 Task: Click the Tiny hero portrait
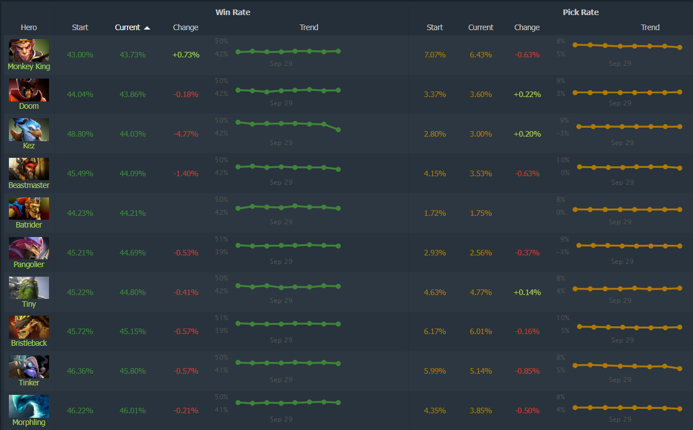[29, 288]
